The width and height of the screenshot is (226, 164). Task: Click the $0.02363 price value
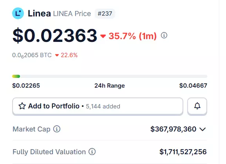click(55, 35)
